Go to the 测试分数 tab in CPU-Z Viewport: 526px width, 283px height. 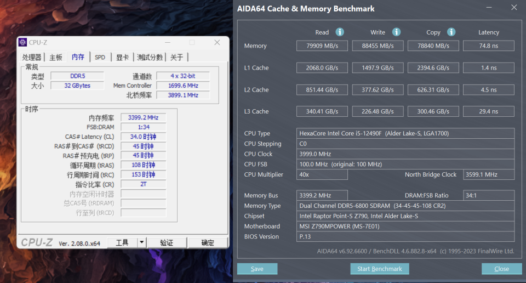pos(150,57)
